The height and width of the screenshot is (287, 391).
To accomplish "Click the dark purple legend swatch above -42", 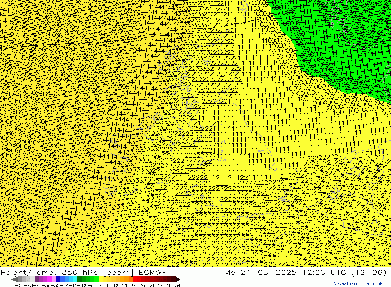I will (37, 279).
